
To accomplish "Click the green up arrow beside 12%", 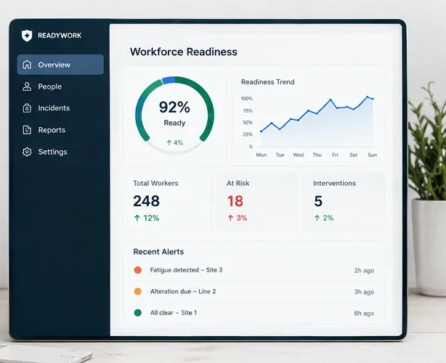I will coord(137,218).
